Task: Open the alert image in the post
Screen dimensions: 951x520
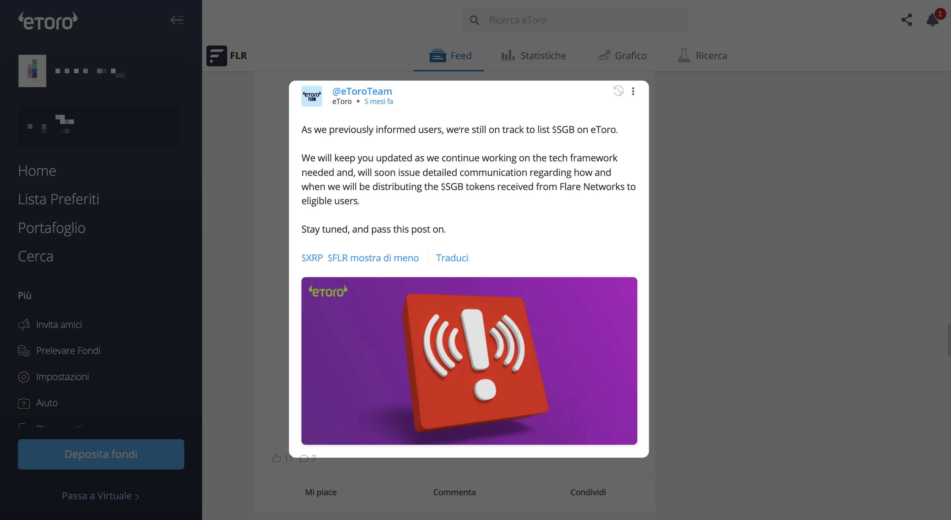Action: tap(469, 361)
